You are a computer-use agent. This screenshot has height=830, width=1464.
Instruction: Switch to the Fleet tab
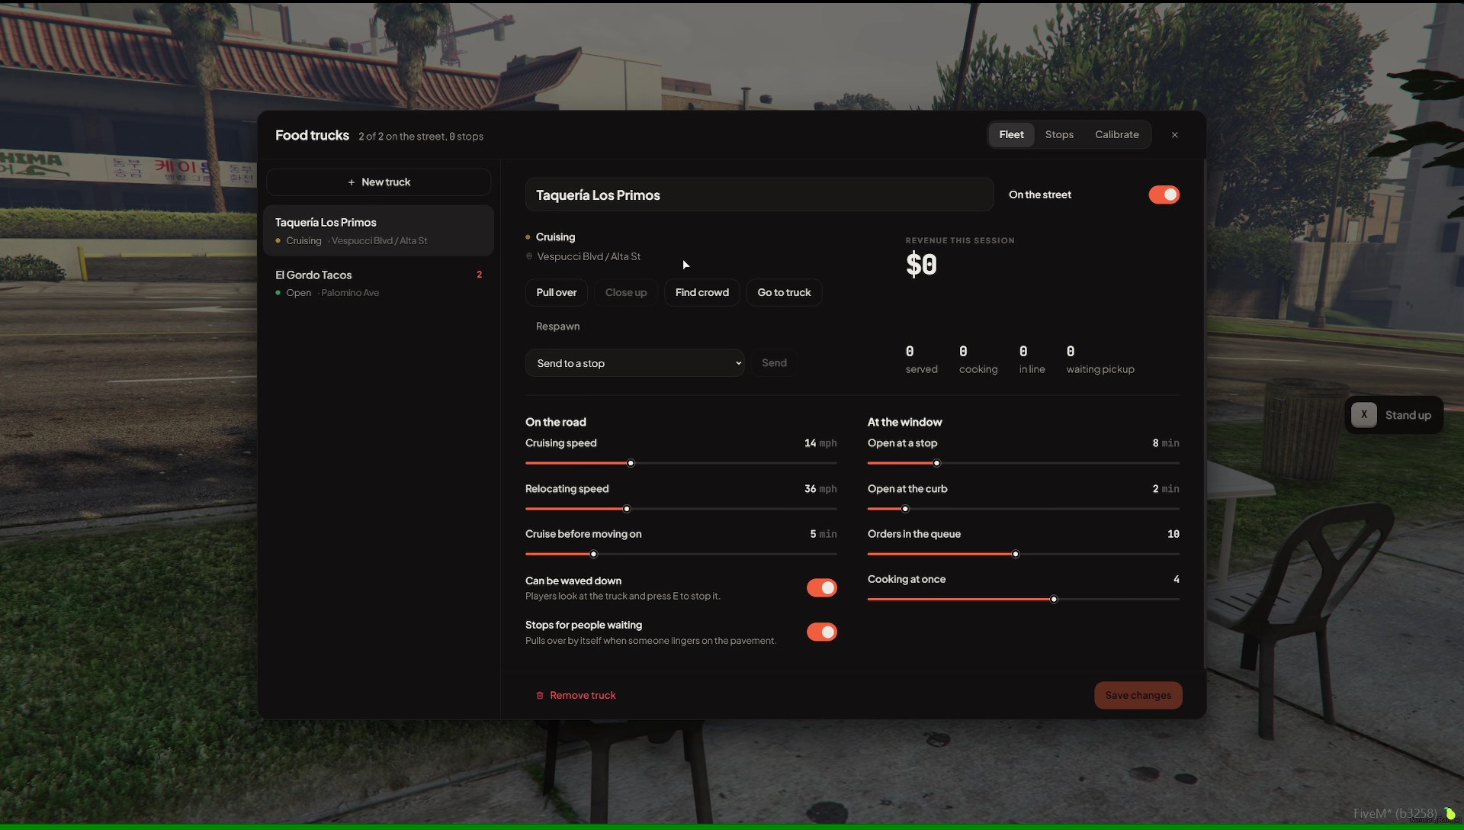coord(1012,135)
